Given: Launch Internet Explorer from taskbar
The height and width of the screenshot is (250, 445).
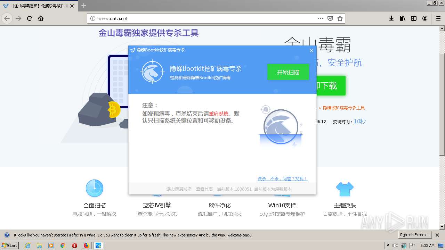Looking at the screenshot, I should (27, 245).
